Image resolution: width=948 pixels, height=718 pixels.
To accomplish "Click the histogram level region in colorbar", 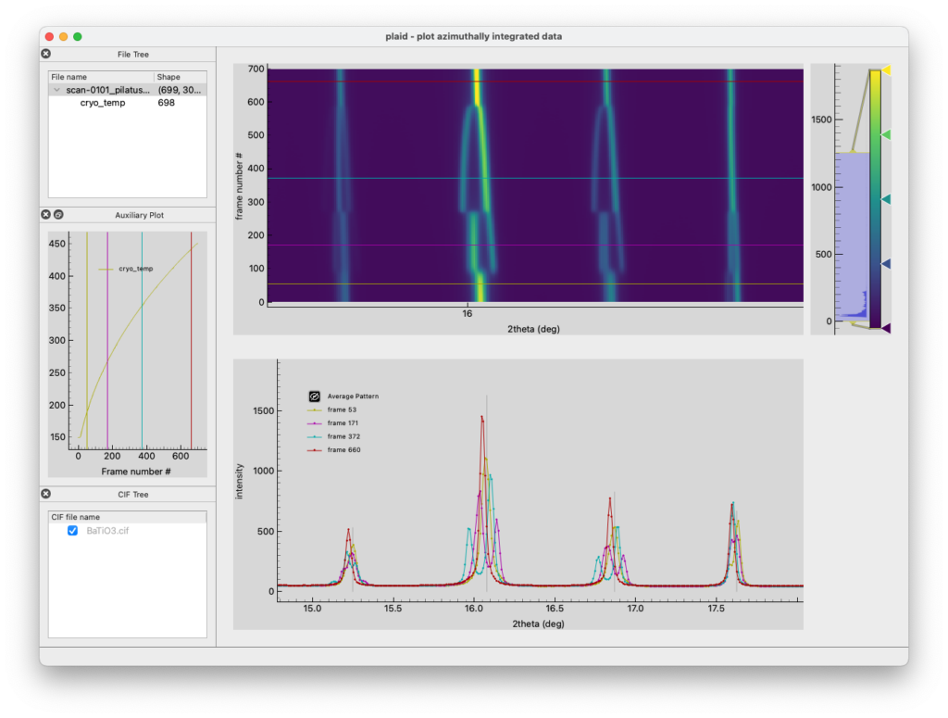I will [x=853, y=237].
